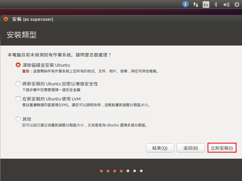Screen dimensions: 242x181
Task: Open the system gear menu icon
Action: 236,5
